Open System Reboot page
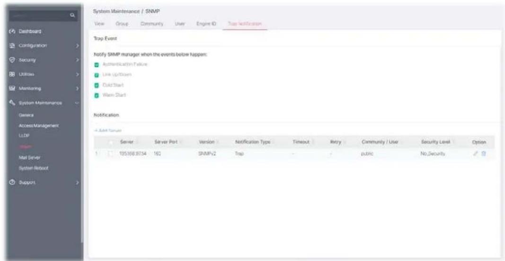This screenshot has height=261, width=505. pos(34,168)
